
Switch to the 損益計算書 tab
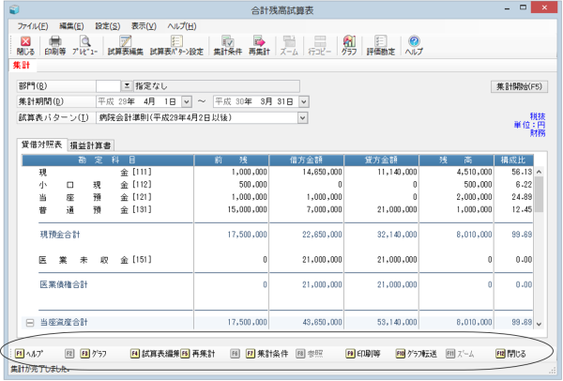point(90,145)
